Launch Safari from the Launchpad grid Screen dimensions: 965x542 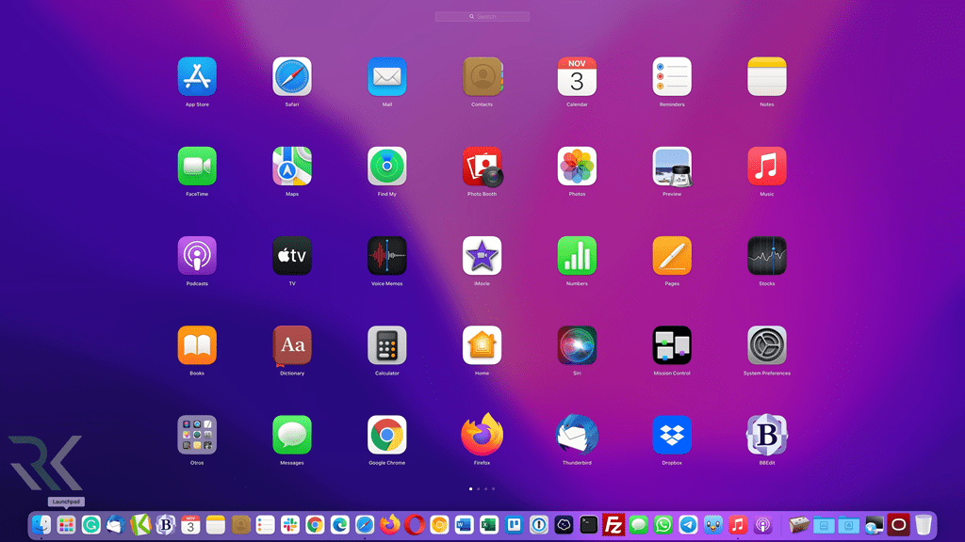click(x=292, y=77)
